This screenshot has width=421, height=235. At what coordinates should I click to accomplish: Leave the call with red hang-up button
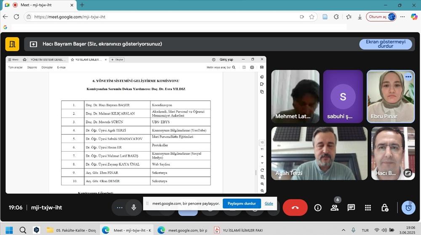tap(295, 208)
